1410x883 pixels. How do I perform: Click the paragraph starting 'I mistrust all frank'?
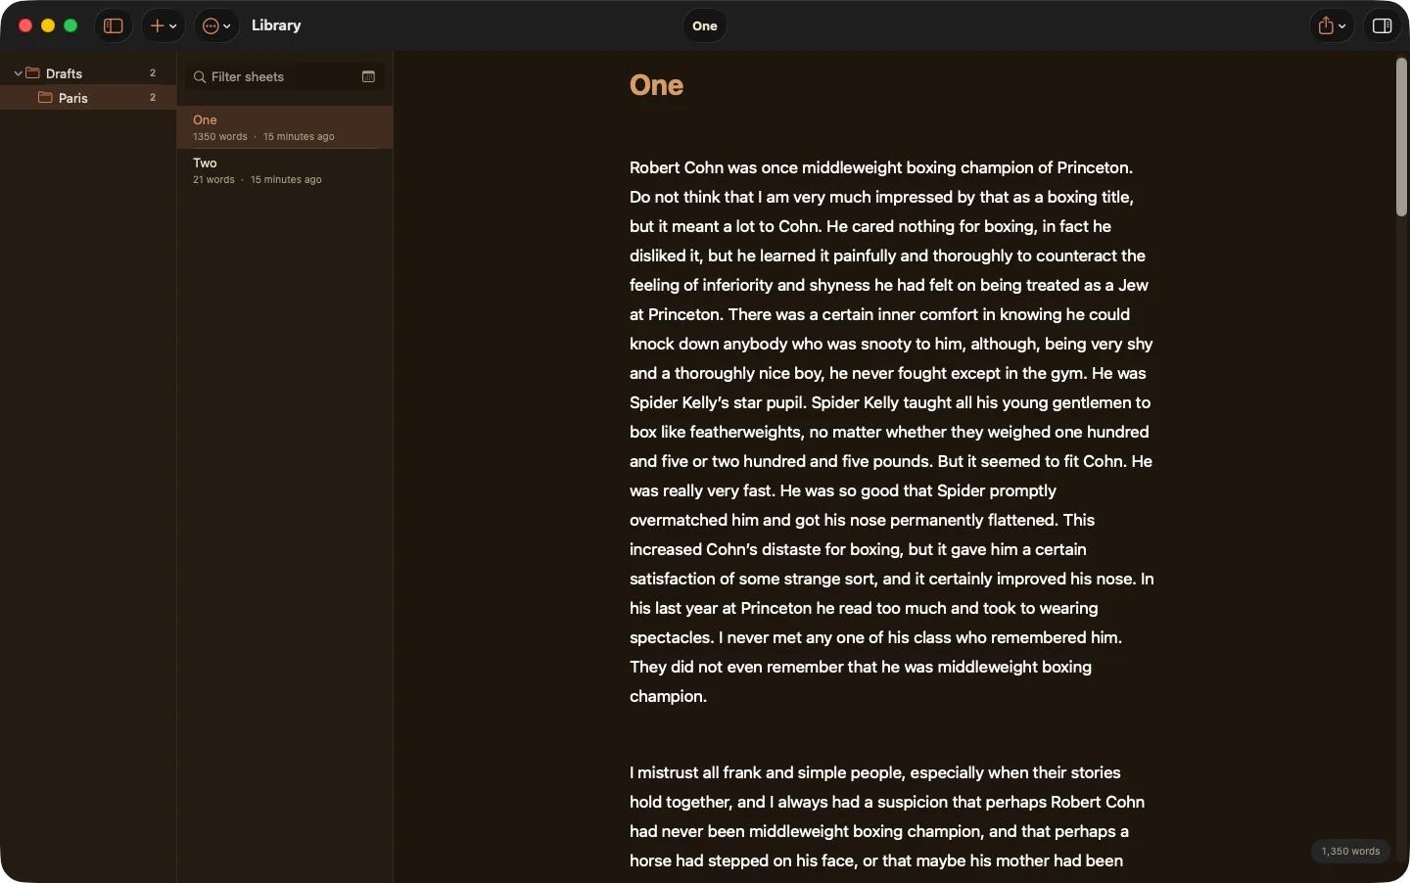887,816
